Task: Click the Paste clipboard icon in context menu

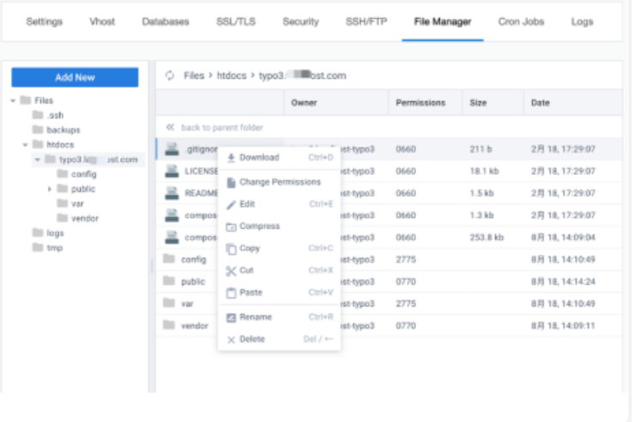Action: (231, 293)
